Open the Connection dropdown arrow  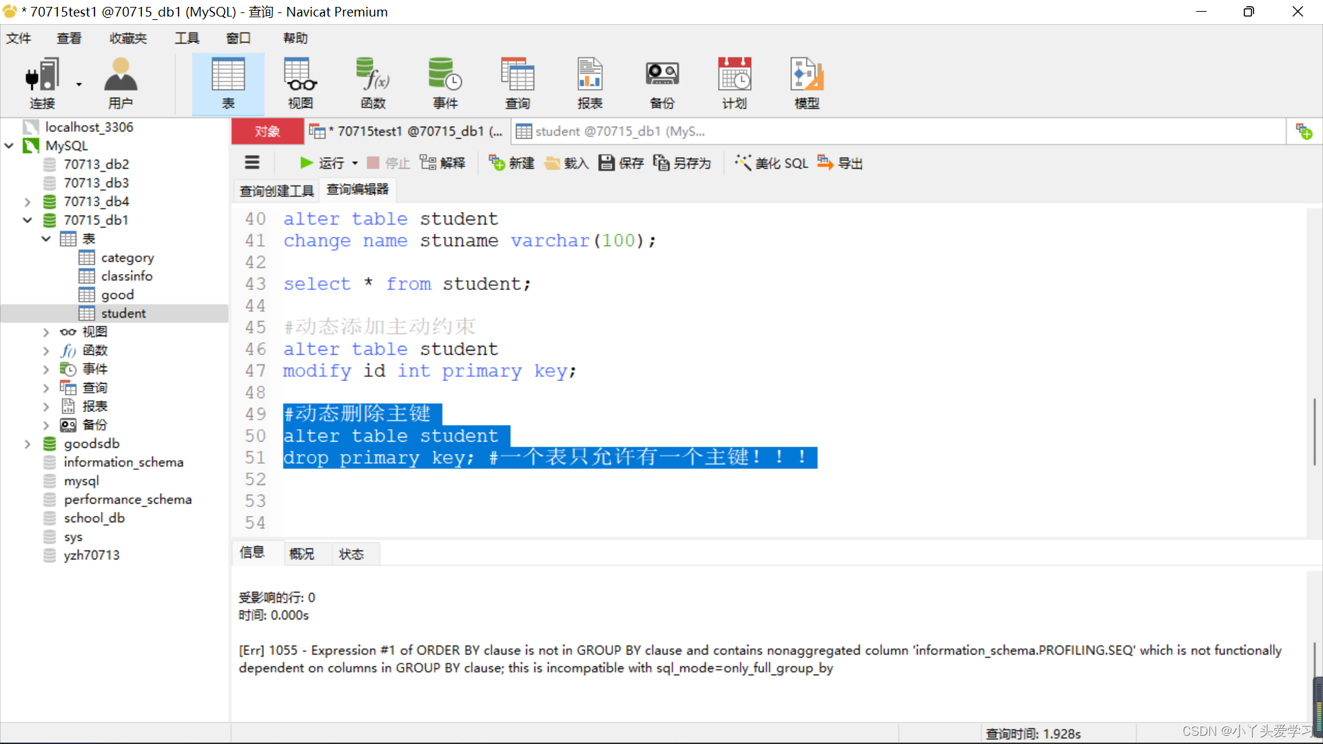[x=79, y=84]
